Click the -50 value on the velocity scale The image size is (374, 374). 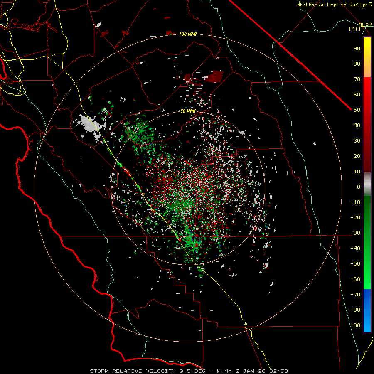(355, 263)
